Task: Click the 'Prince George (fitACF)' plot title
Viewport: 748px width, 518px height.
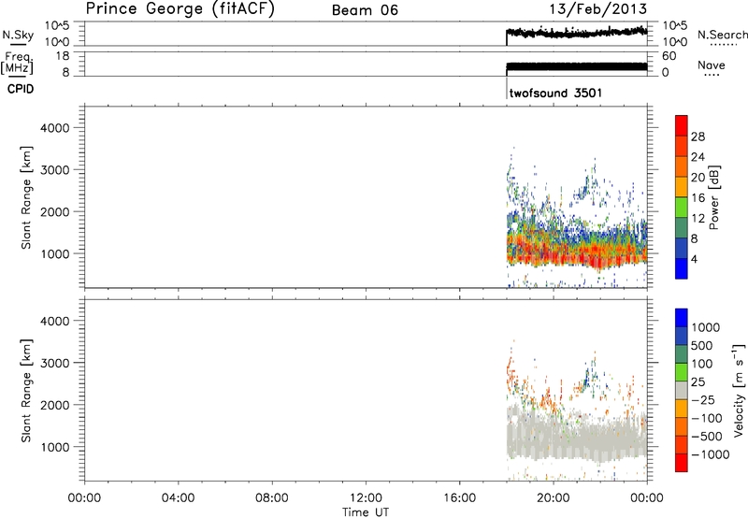Action: click(x=180, y=8)
